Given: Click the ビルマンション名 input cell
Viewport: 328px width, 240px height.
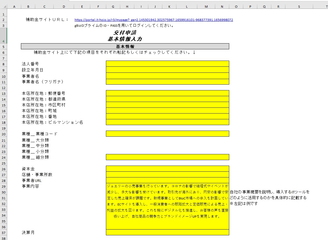Looking at the screenshot, I should point(168,122).
